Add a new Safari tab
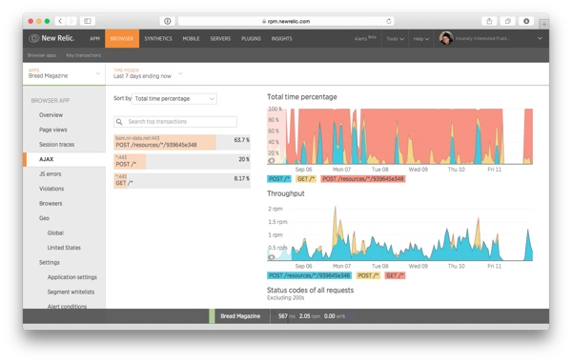The width and height of the screenshot is (572, 363). (544, 24)
